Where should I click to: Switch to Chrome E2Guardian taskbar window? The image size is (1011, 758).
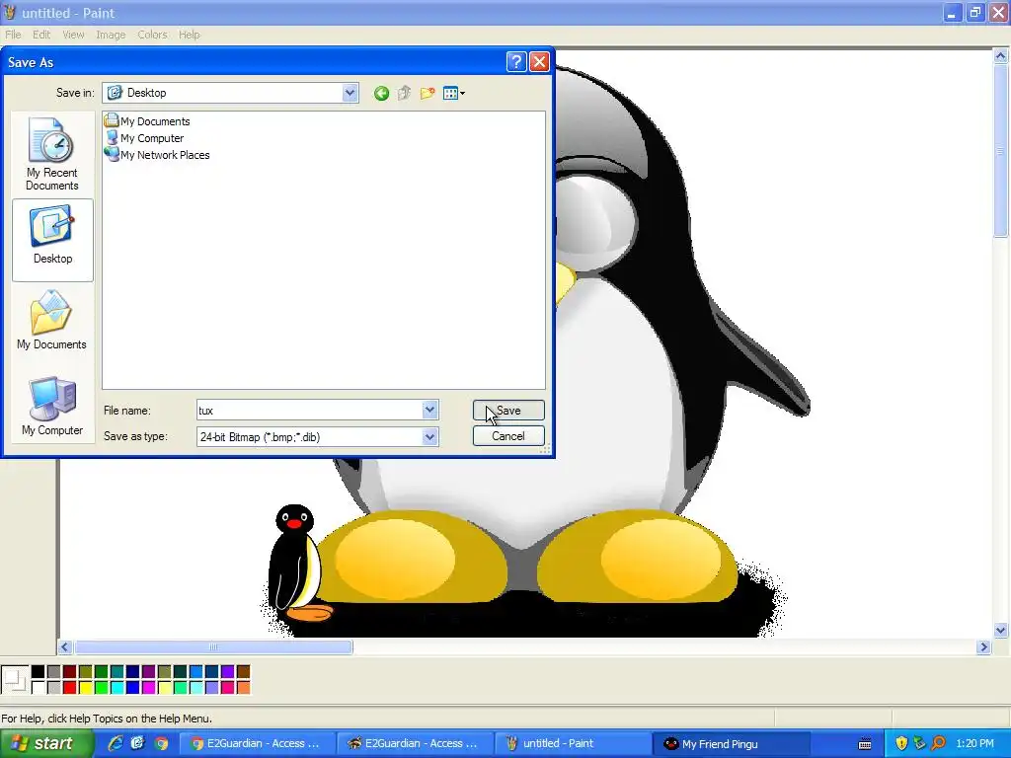point(257,743)
